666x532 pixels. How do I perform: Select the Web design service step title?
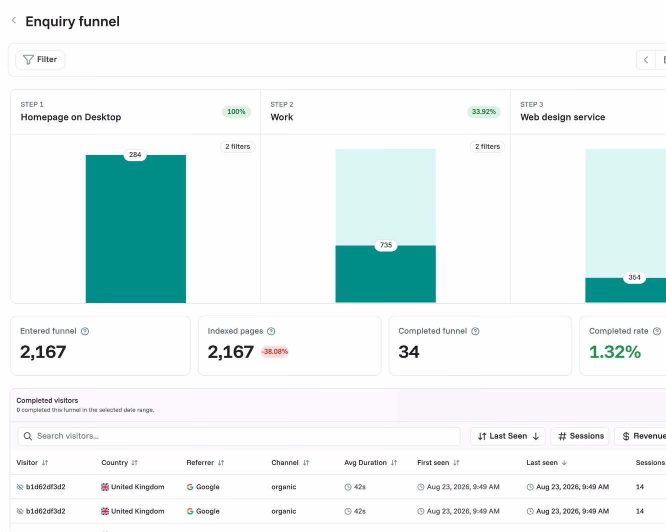(563, 117)
